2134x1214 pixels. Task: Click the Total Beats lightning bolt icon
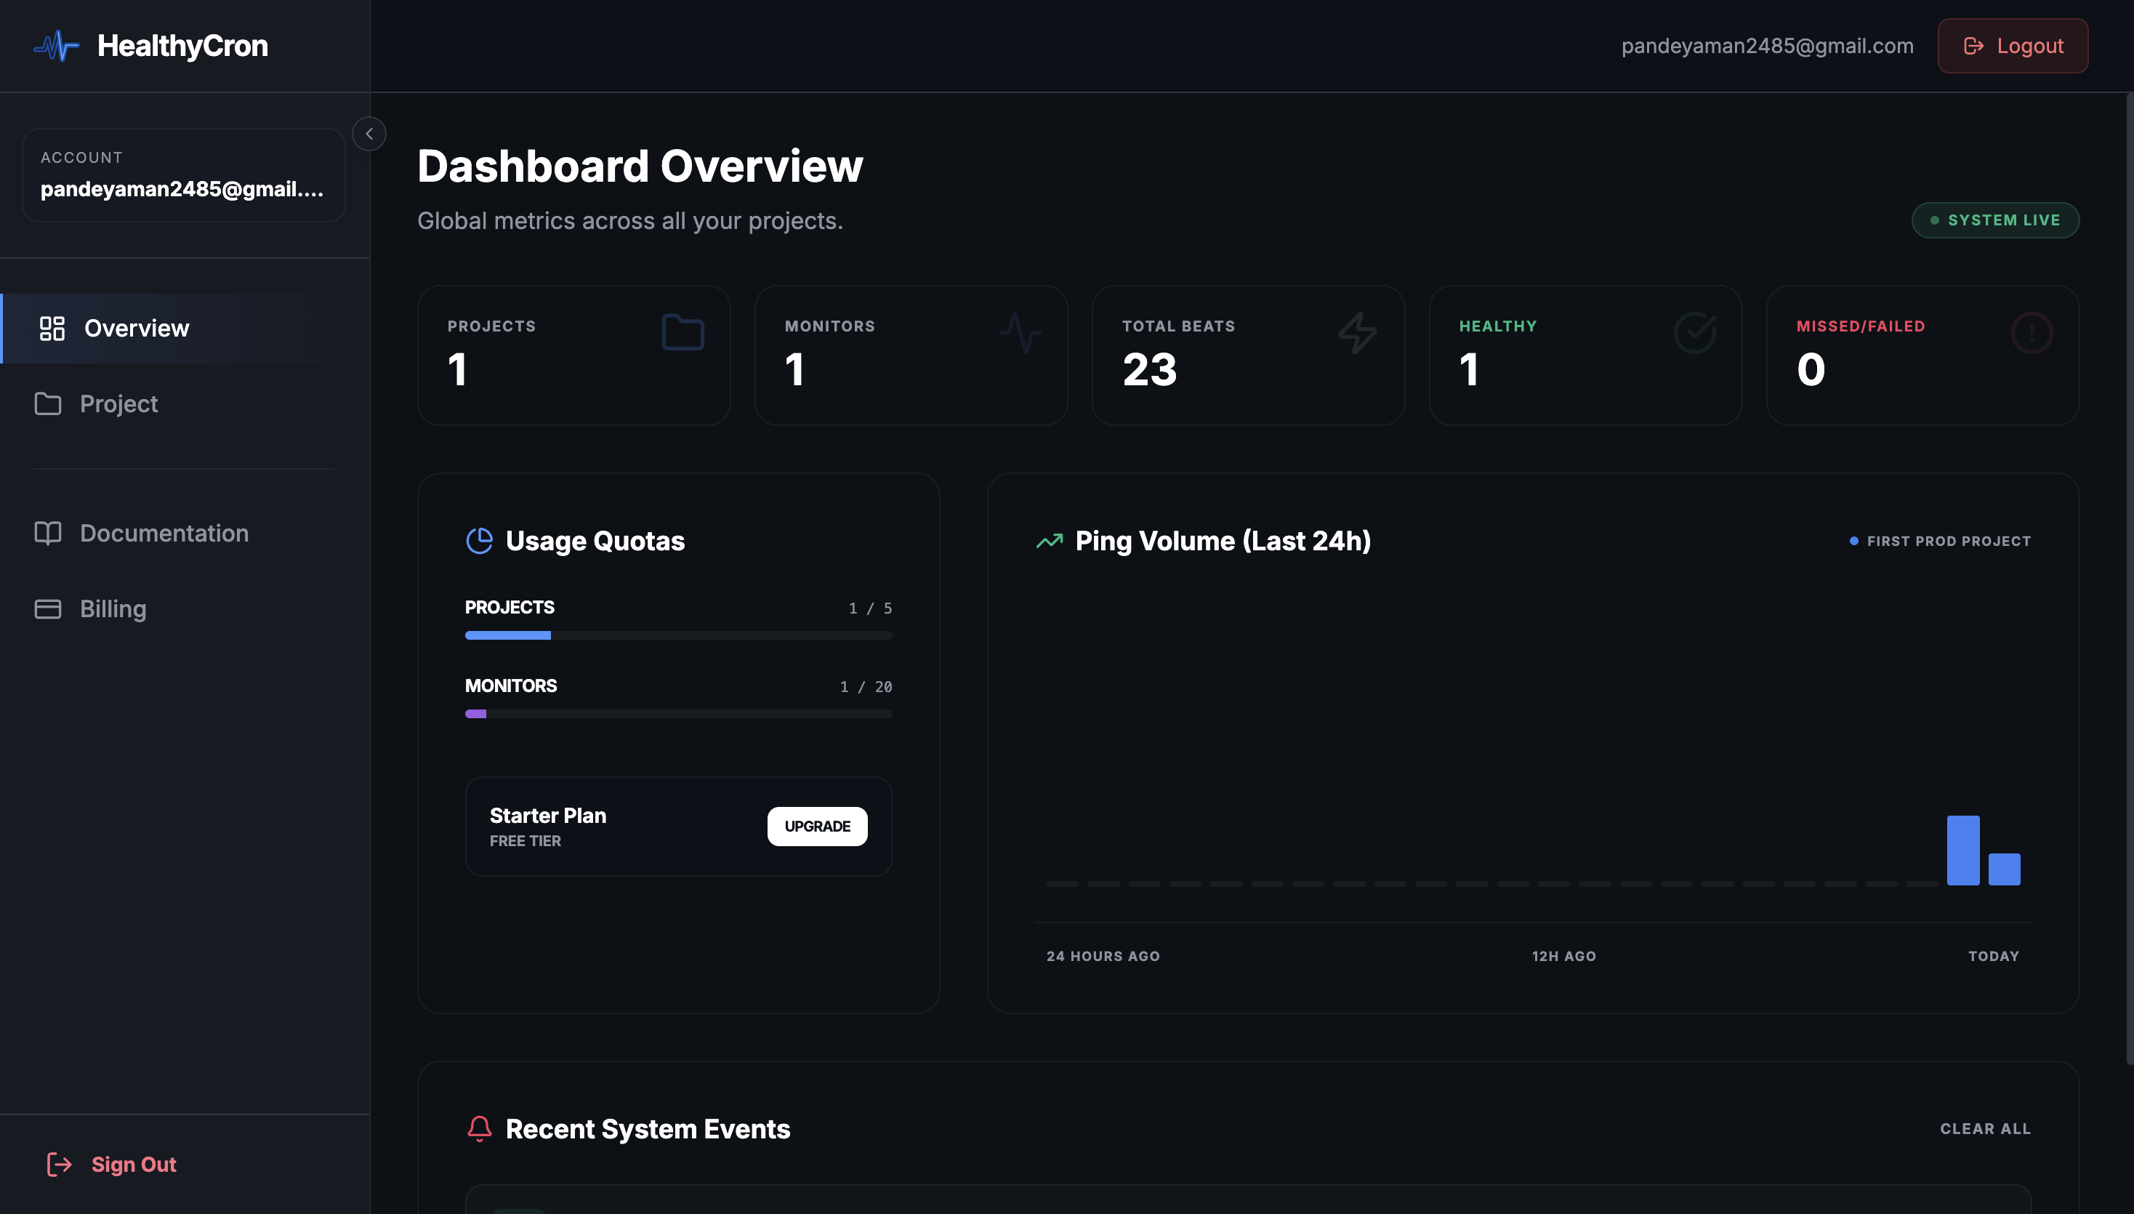pos(1358,333)
